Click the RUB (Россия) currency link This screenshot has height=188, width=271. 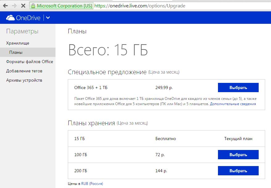pos(92,183)
